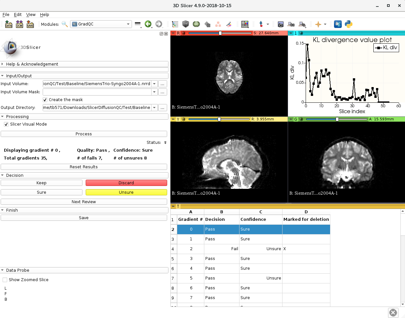Viewport: 405px width, 318px height.
Task: Toggle the orange crosshair icon
Action: pyautogui.click(x=318, y=24)
